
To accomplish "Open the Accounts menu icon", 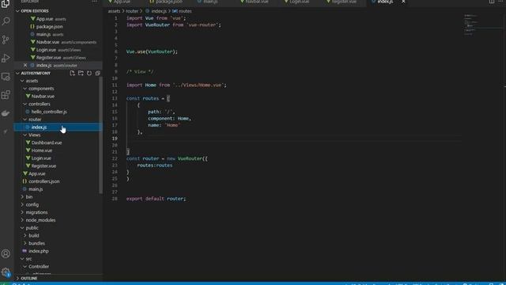I will click(x=6, y=254).
